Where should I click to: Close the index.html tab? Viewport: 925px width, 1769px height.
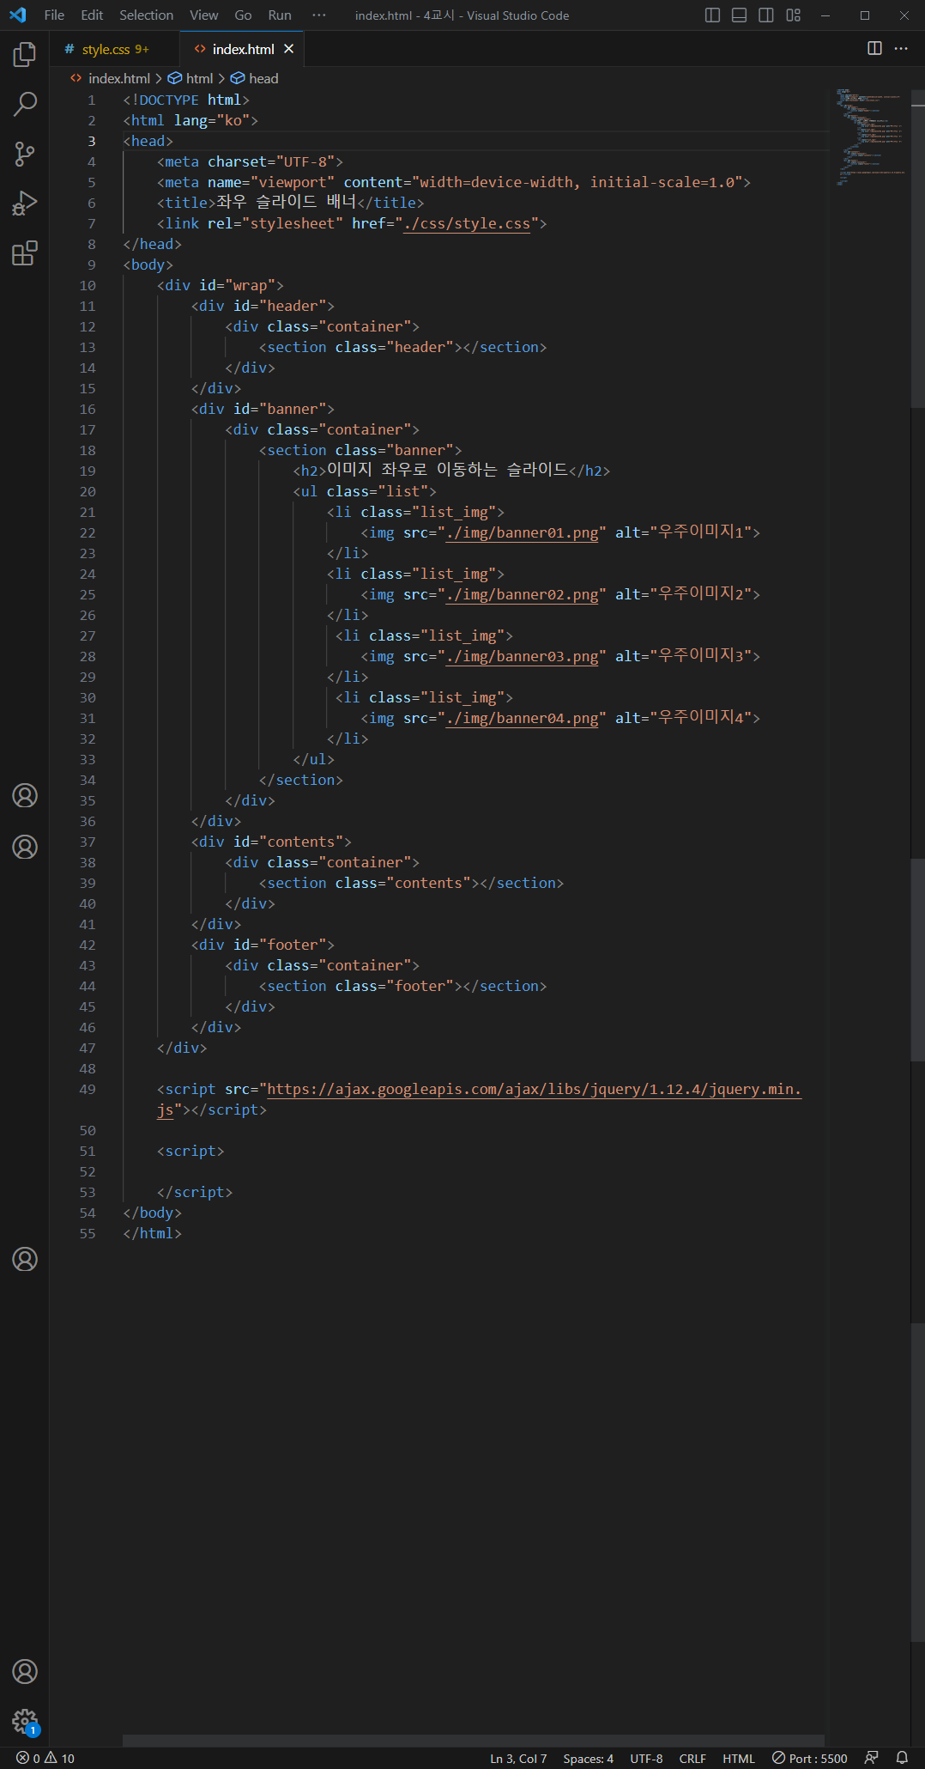289,49
